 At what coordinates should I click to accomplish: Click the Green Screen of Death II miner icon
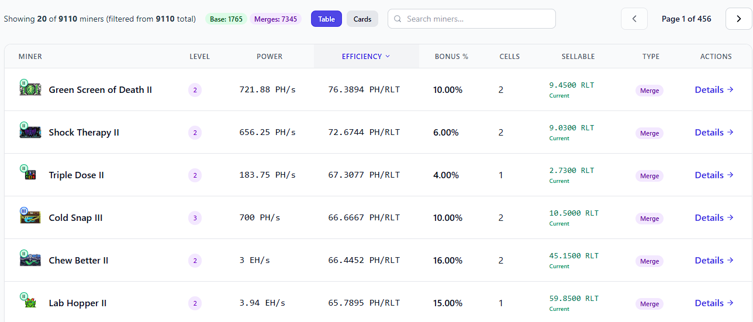click(x=30, y=89)
